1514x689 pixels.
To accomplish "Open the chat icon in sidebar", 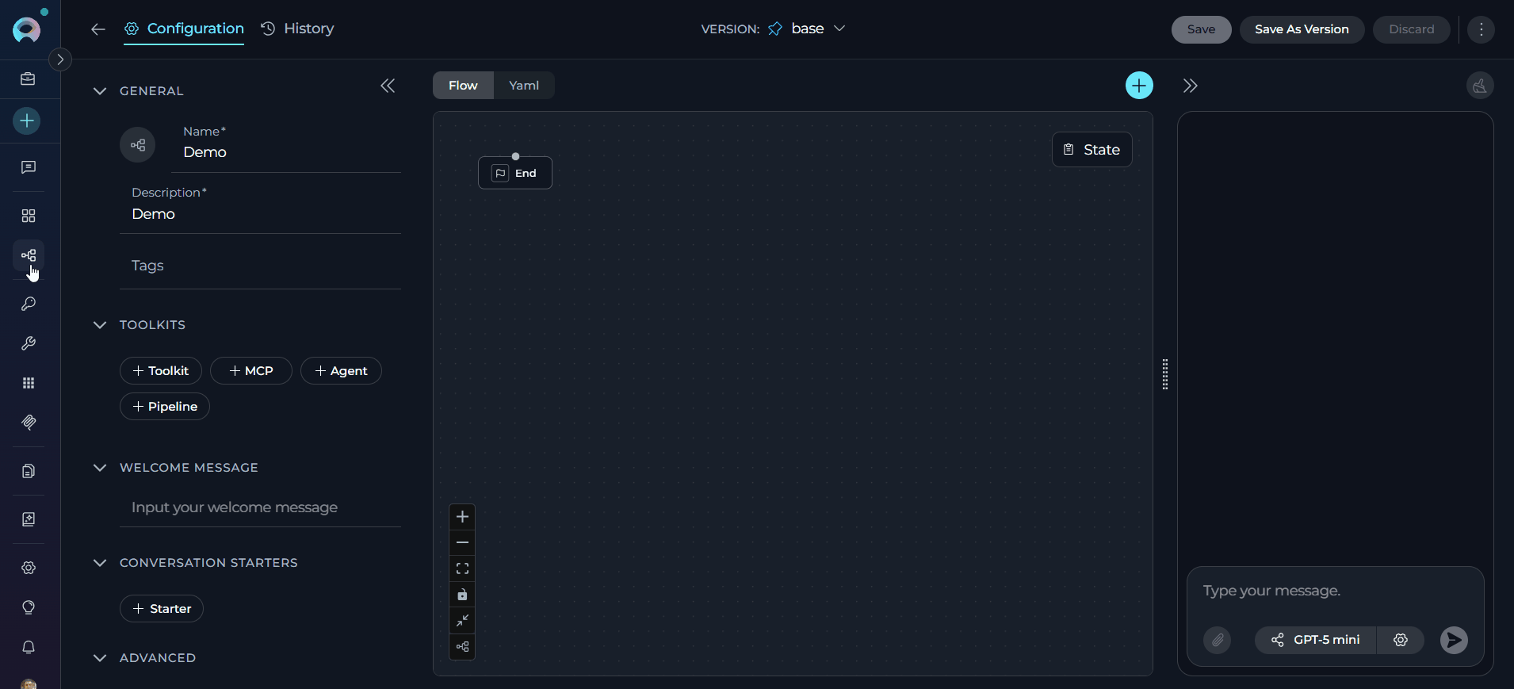I will click(29, 167).
